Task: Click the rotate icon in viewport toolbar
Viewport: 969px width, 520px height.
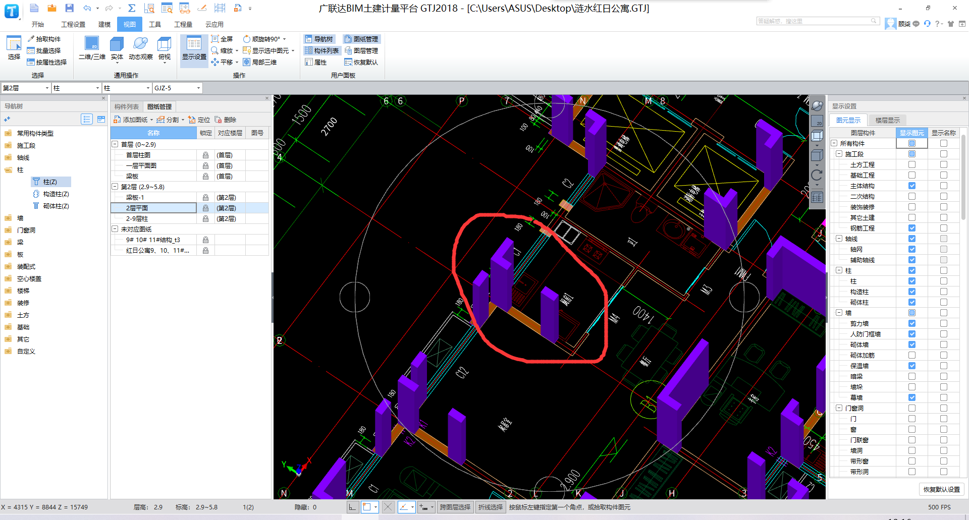Action: coord(817,175)
